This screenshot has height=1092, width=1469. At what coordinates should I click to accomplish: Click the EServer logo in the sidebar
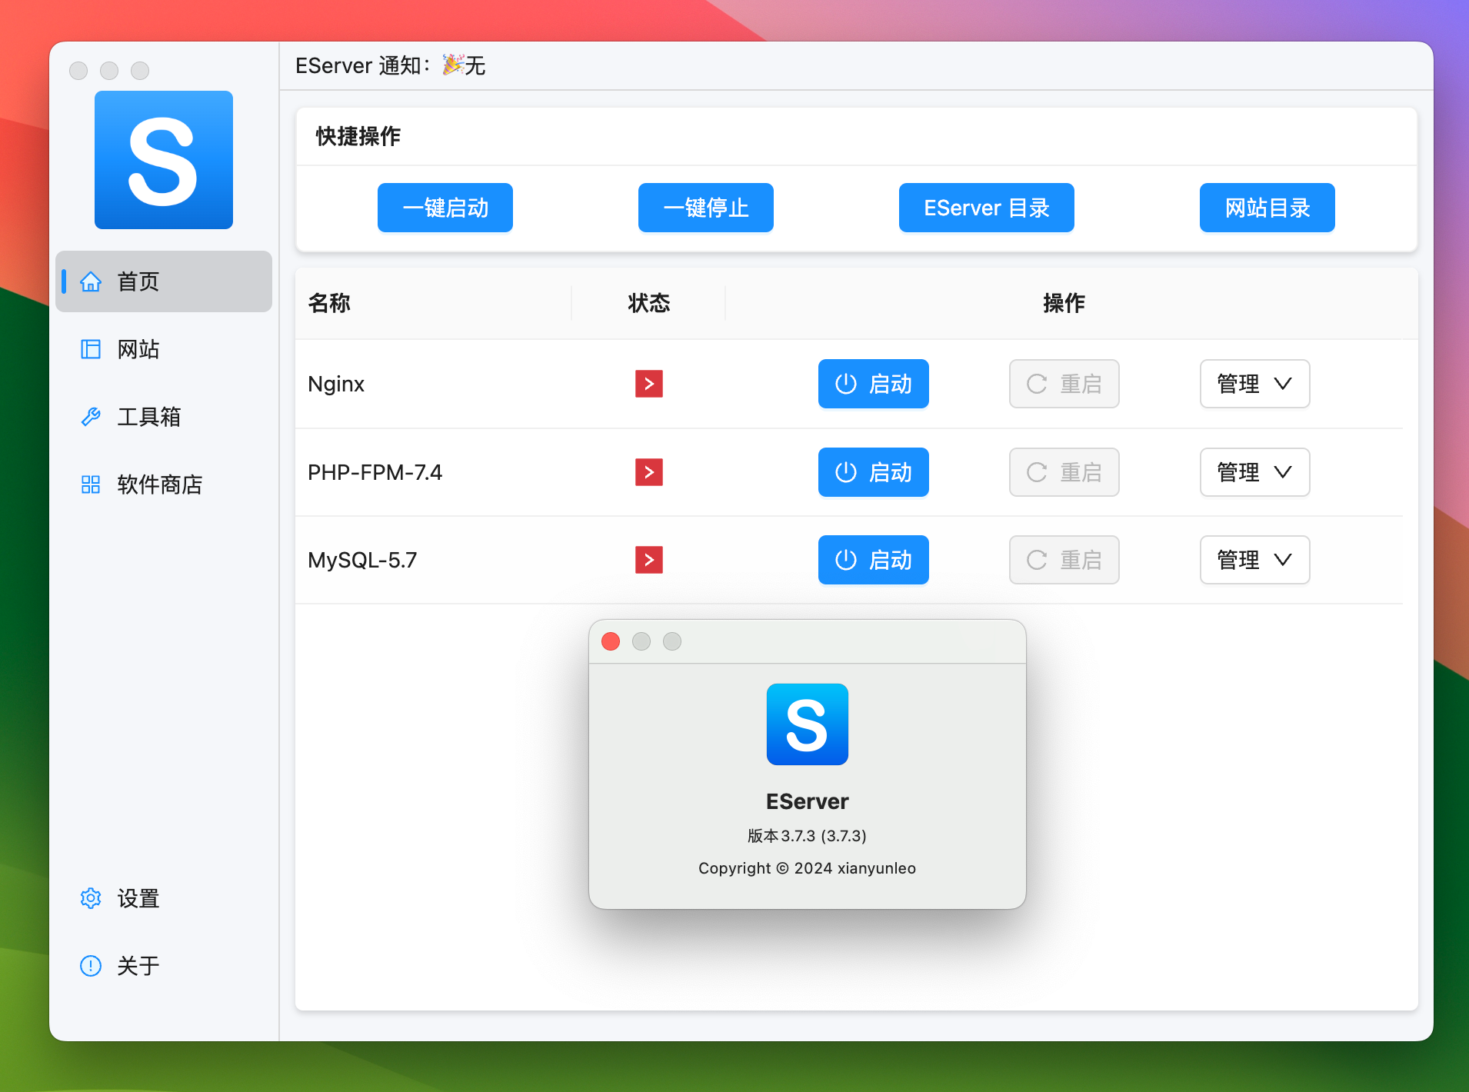(164, 160)
